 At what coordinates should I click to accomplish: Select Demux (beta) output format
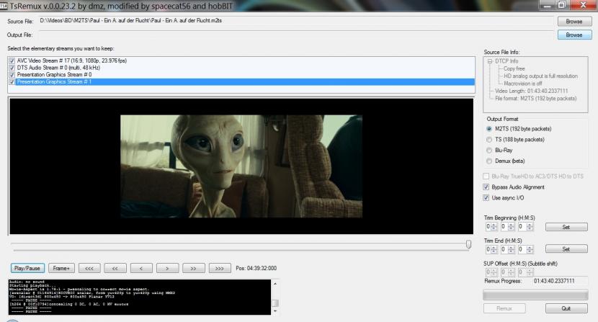click(490, 163)
